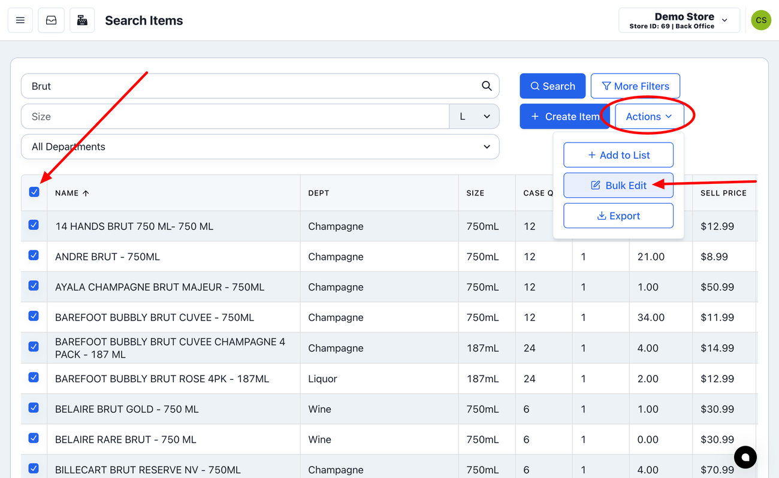Viewport: 779px width, 478px height.
Task: Open the chat bubble widget
Action: pyautogui.click(x=745, y=457)
